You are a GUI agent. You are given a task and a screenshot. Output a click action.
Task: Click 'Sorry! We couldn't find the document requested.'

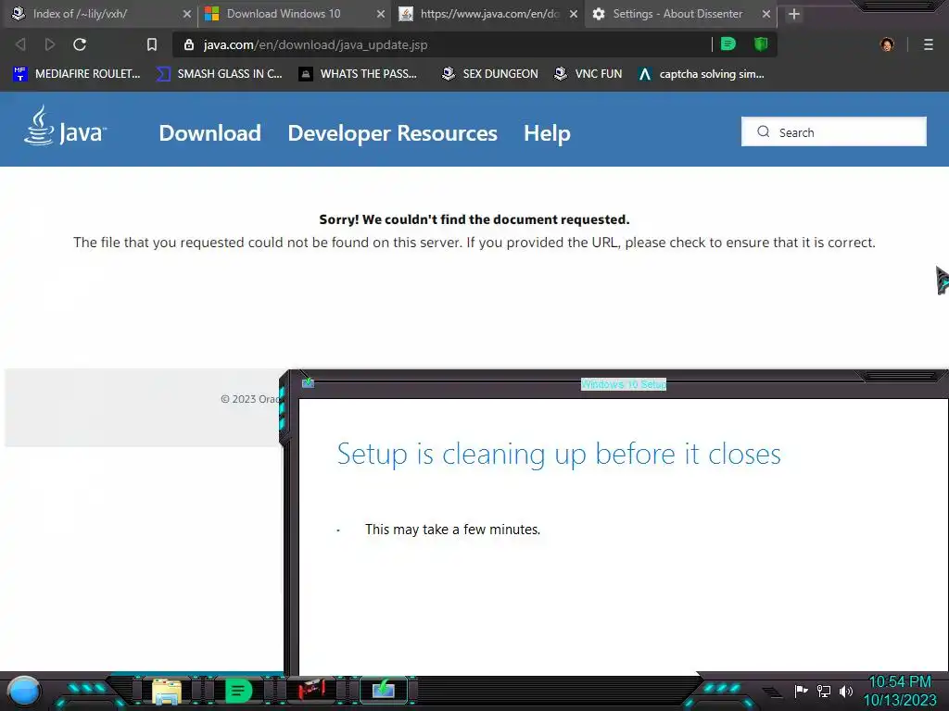(474, 219)
